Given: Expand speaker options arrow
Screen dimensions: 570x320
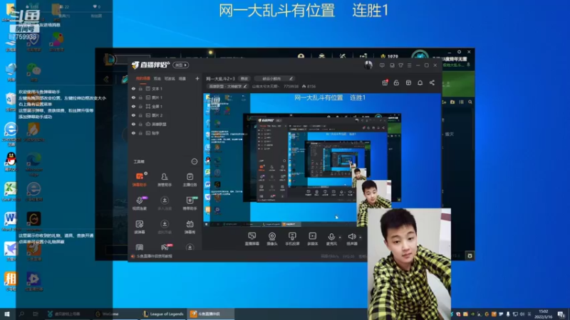Looking at the screenshot, I should tap(361, 238).
